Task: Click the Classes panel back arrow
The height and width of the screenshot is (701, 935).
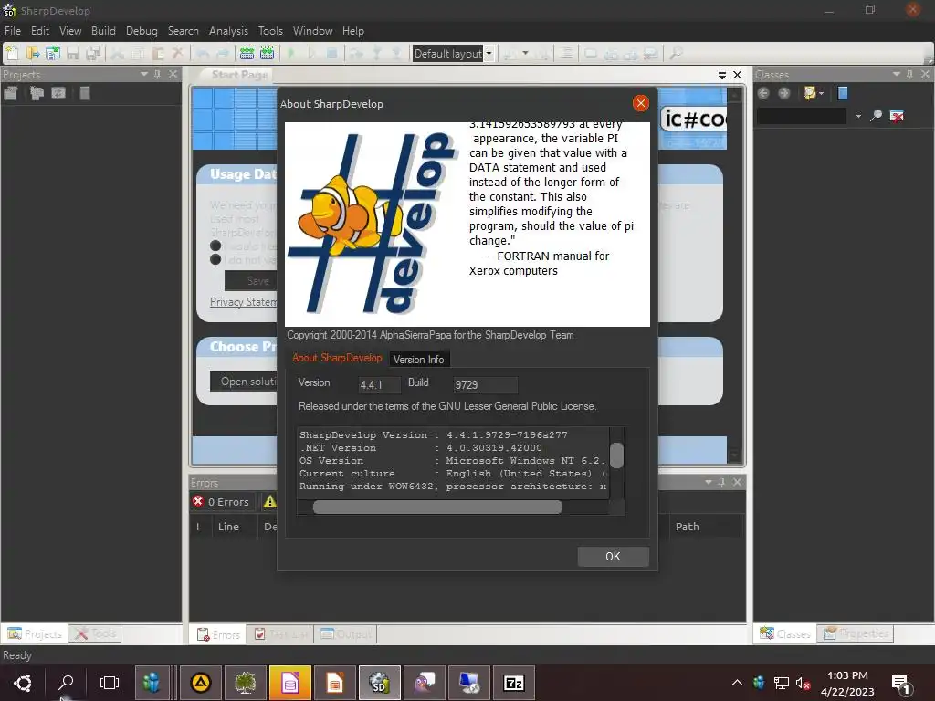Action: (x=763, y=93)
